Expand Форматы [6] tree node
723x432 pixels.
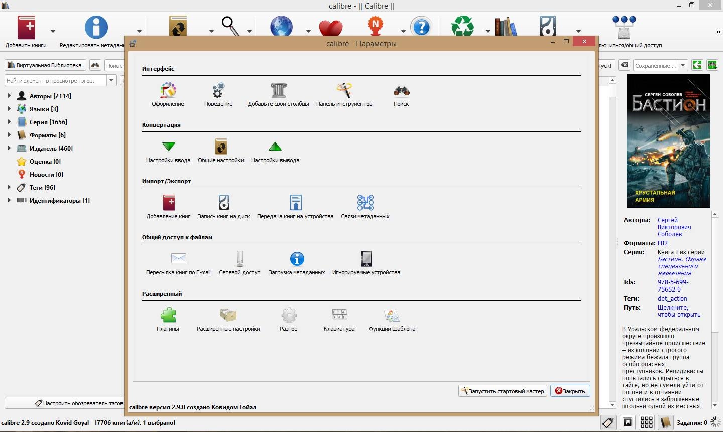pyautogui.click(x=9, y=135)
